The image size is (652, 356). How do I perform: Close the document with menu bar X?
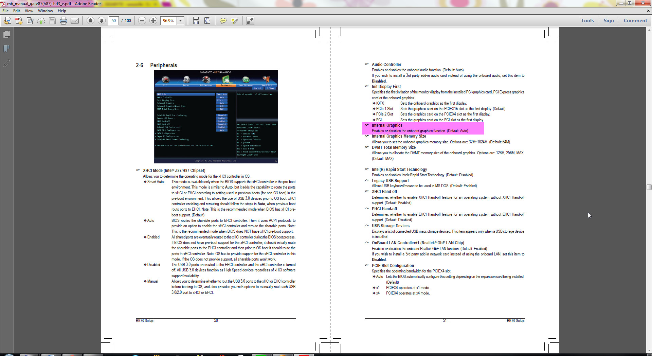648,11
